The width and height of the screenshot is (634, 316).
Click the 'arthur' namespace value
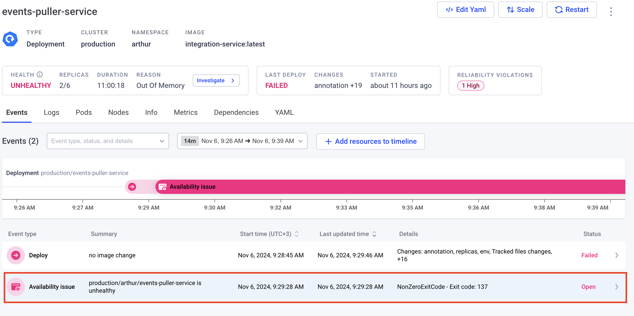(141, 44)
